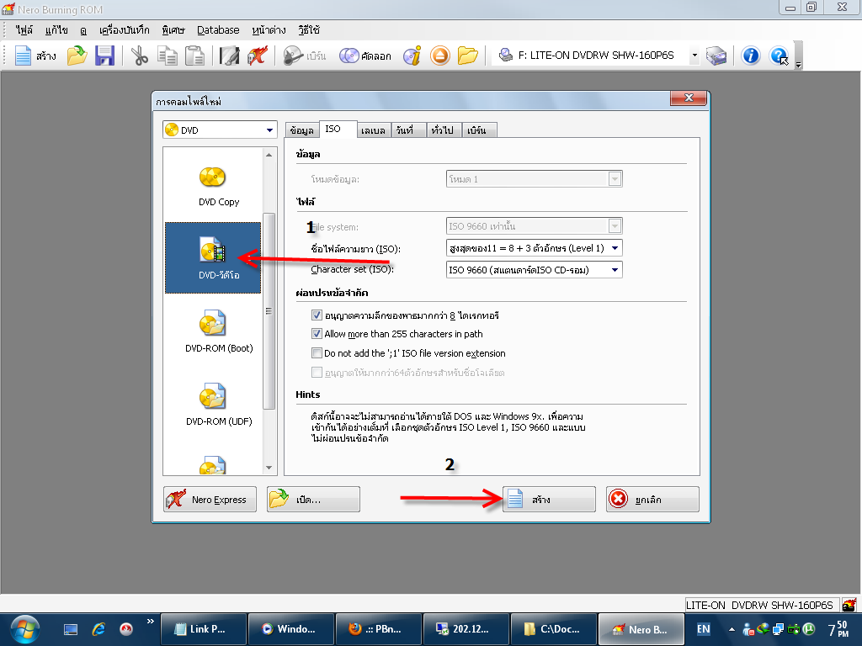Click the เปิด... (Open) button
This screenshot has width=862, height=646.
(313, 500)
